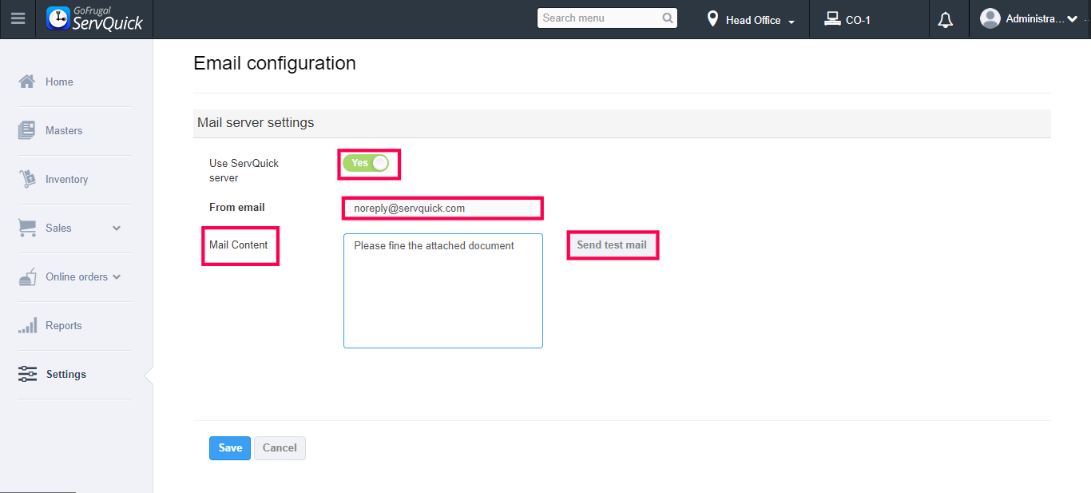Click the Settings sliders icon

[27, 374]
